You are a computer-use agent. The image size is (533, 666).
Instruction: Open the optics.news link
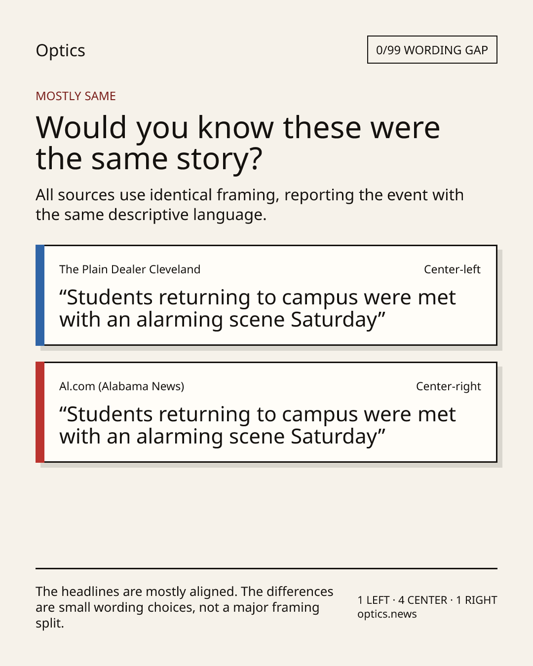[x=387, y=614]
